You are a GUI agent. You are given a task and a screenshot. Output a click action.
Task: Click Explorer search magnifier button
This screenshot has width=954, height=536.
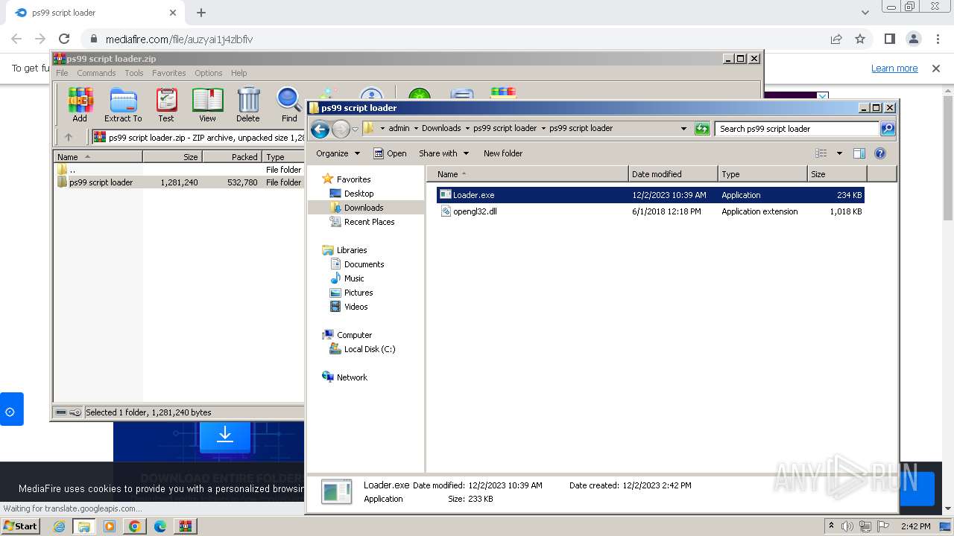pos(887,129)
